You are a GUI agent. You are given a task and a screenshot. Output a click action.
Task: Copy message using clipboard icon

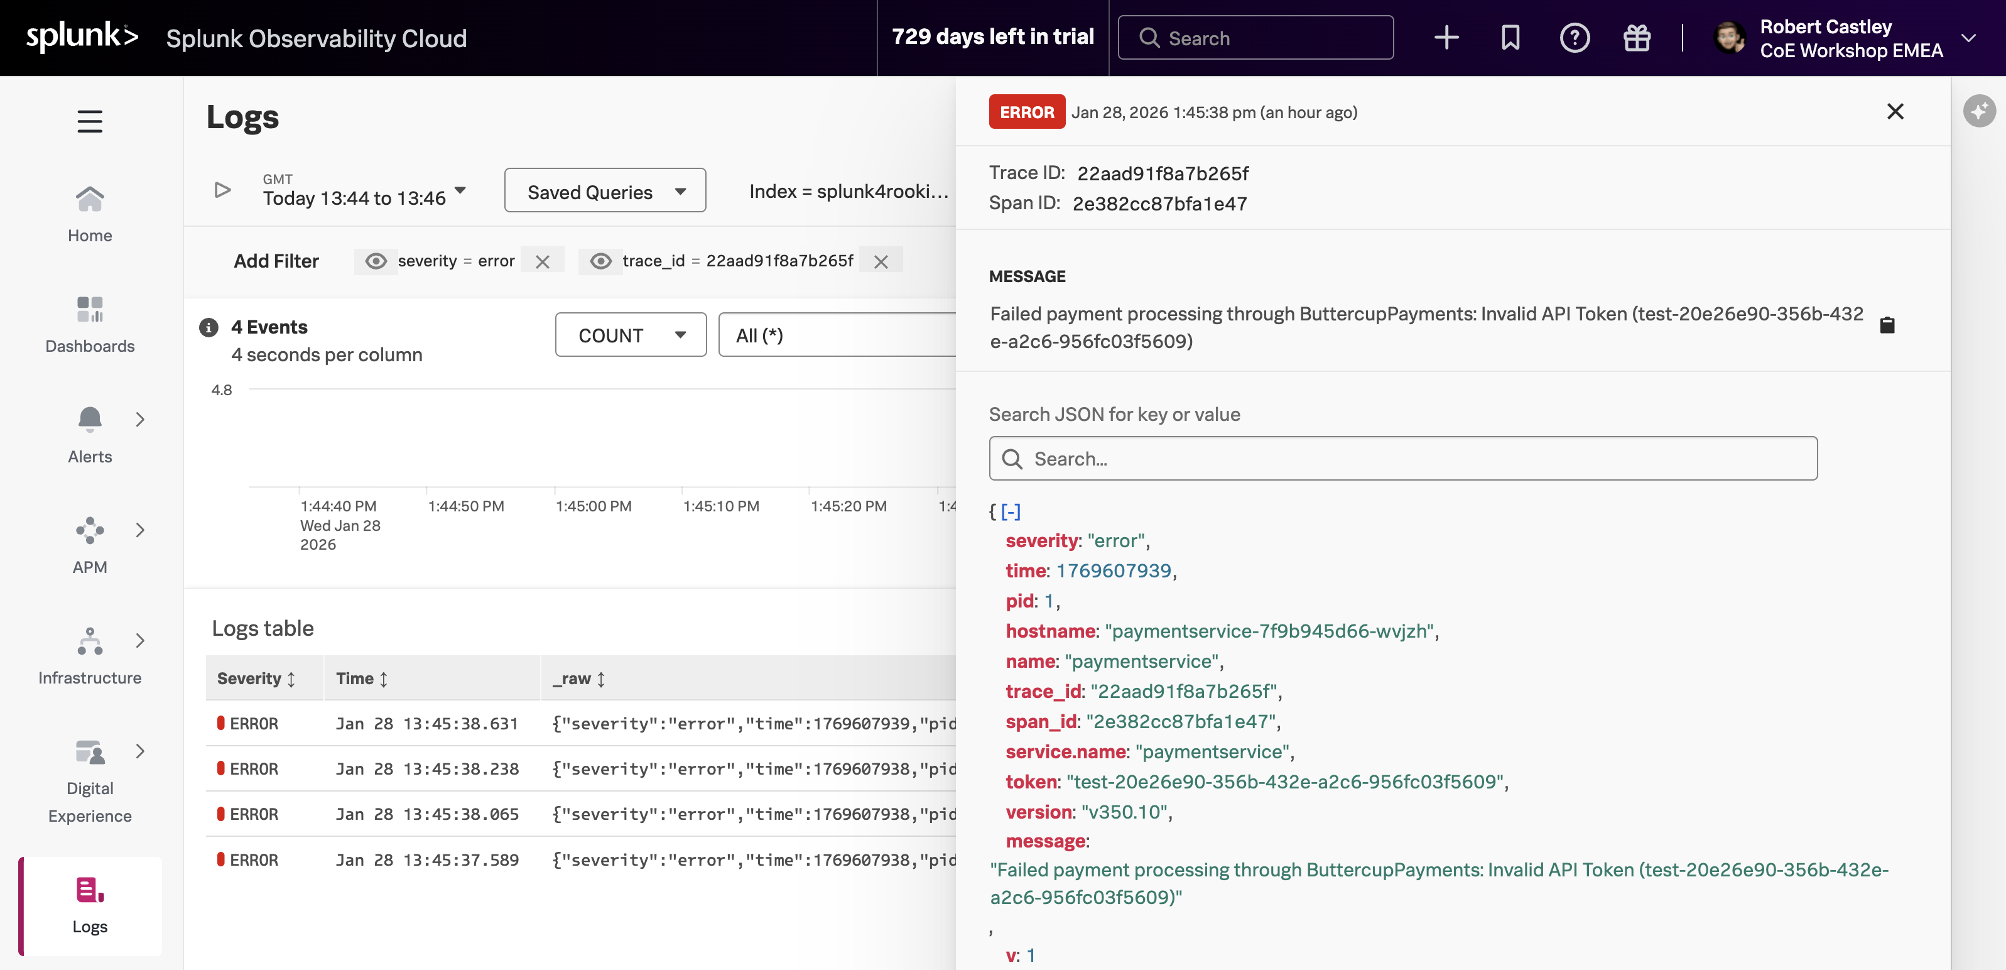pos(1887,325)
